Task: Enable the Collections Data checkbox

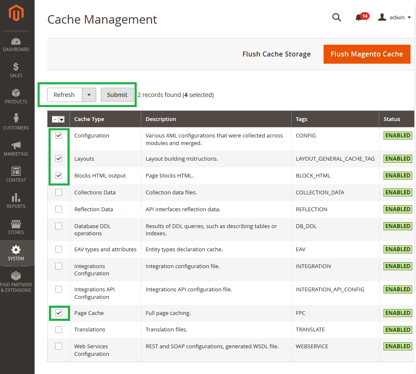Action: pyautogui.click(x=59, y=192)
